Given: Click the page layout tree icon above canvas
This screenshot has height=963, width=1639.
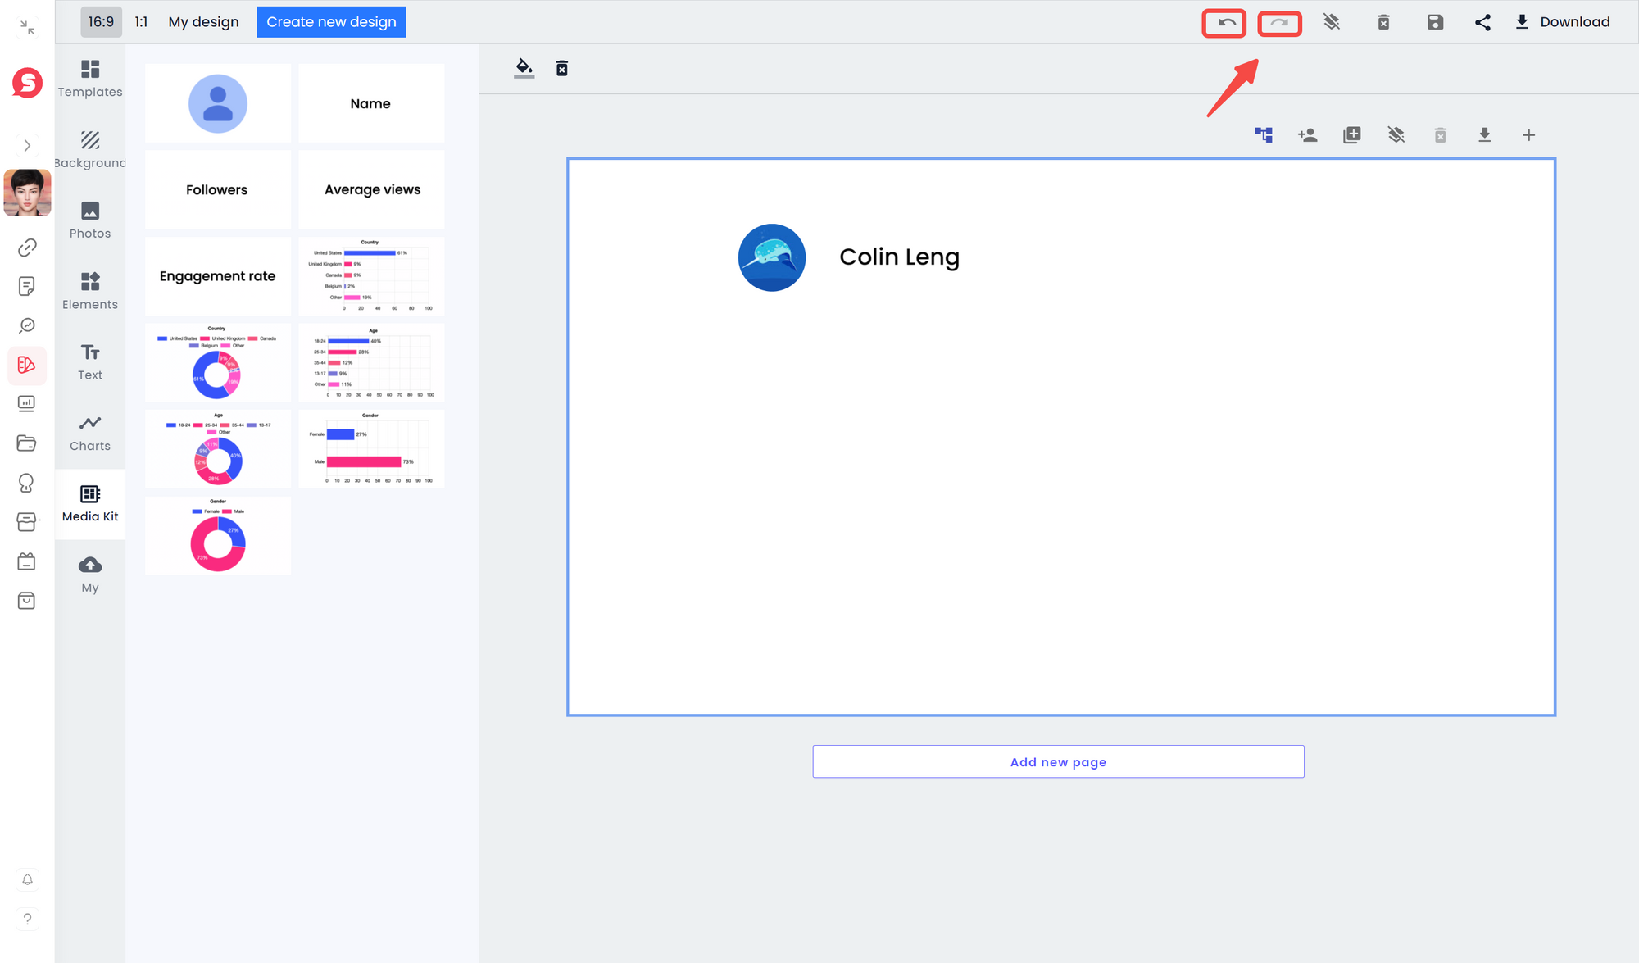Looking at the screenshot, I should [x=1264, y=135].
